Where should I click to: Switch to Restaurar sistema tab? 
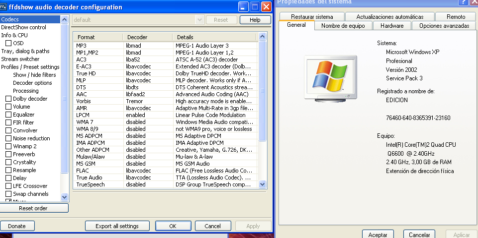coord(312,17)
